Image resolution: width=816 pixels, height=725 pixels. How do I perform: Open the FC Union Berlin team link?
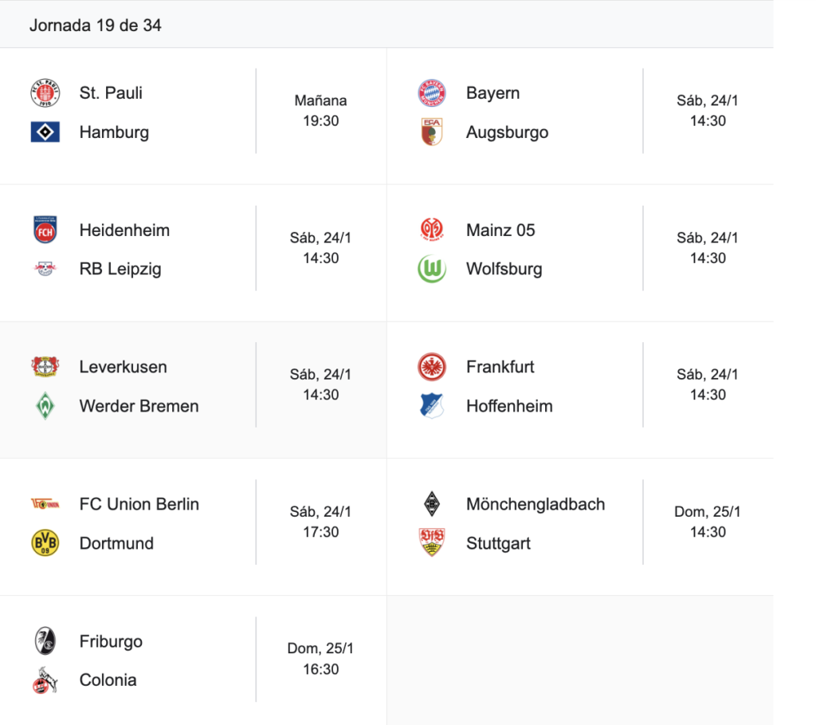(x=139, y=504)
